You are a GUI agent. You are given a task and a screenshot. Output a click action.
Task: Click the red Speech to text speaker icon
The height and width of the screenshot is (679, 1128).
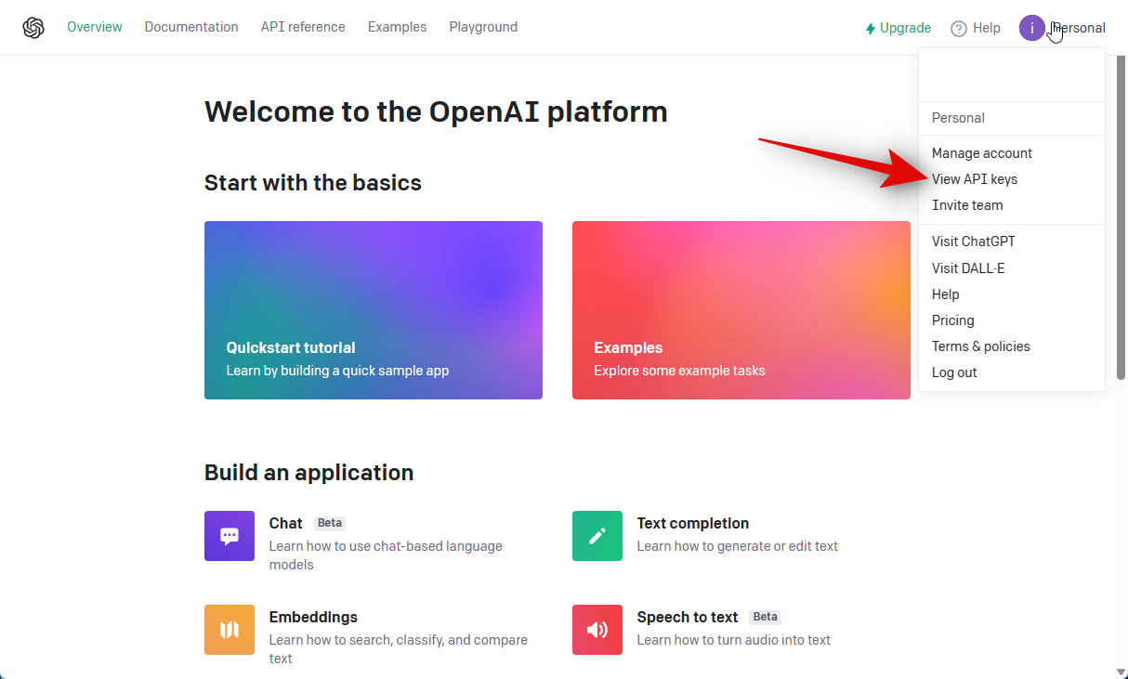[597, 630]
